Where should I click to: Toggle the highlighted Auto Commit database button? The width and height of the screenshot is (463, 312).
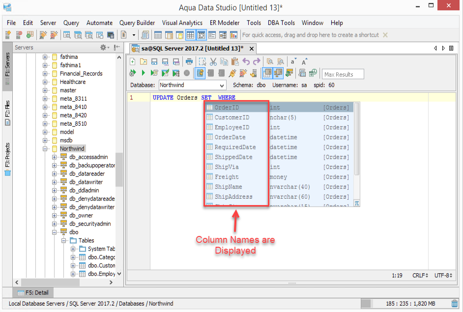coord(200,73)
